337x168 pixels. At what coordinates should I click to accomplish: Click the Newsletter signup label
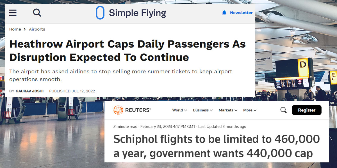pos(241,13)
